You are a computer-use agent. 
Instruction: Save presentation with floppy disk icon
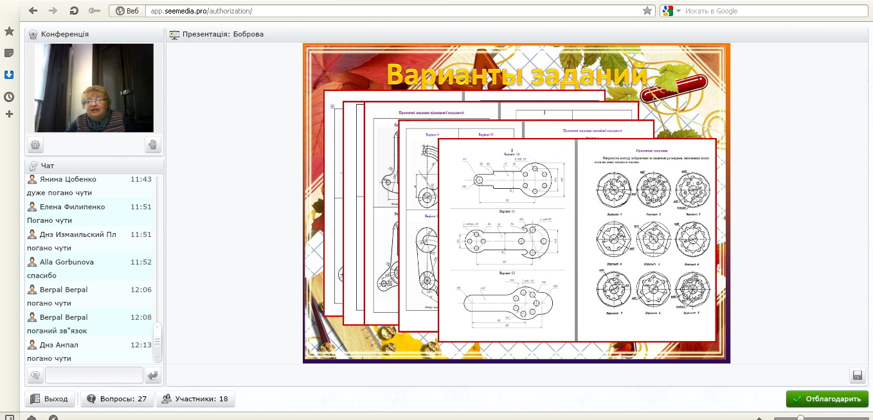(x=856, y=375)
